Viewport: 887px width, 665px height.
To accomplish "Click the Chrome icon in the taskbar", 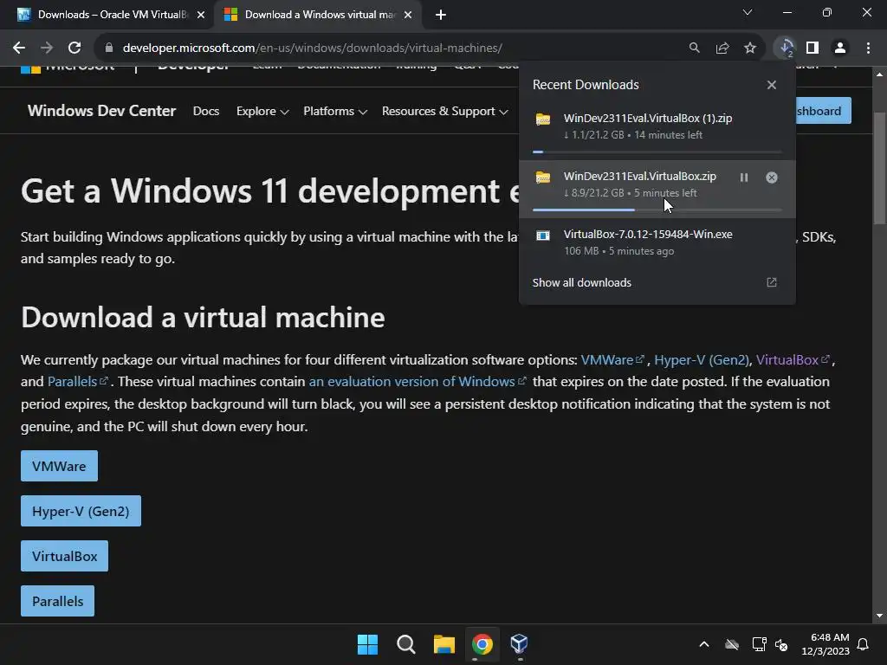I will (482, 644).
